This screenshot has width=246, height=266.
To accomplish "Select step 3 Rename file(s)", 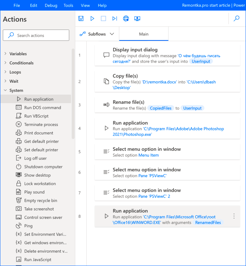I will pyautogui.click(x=167, y=105).
